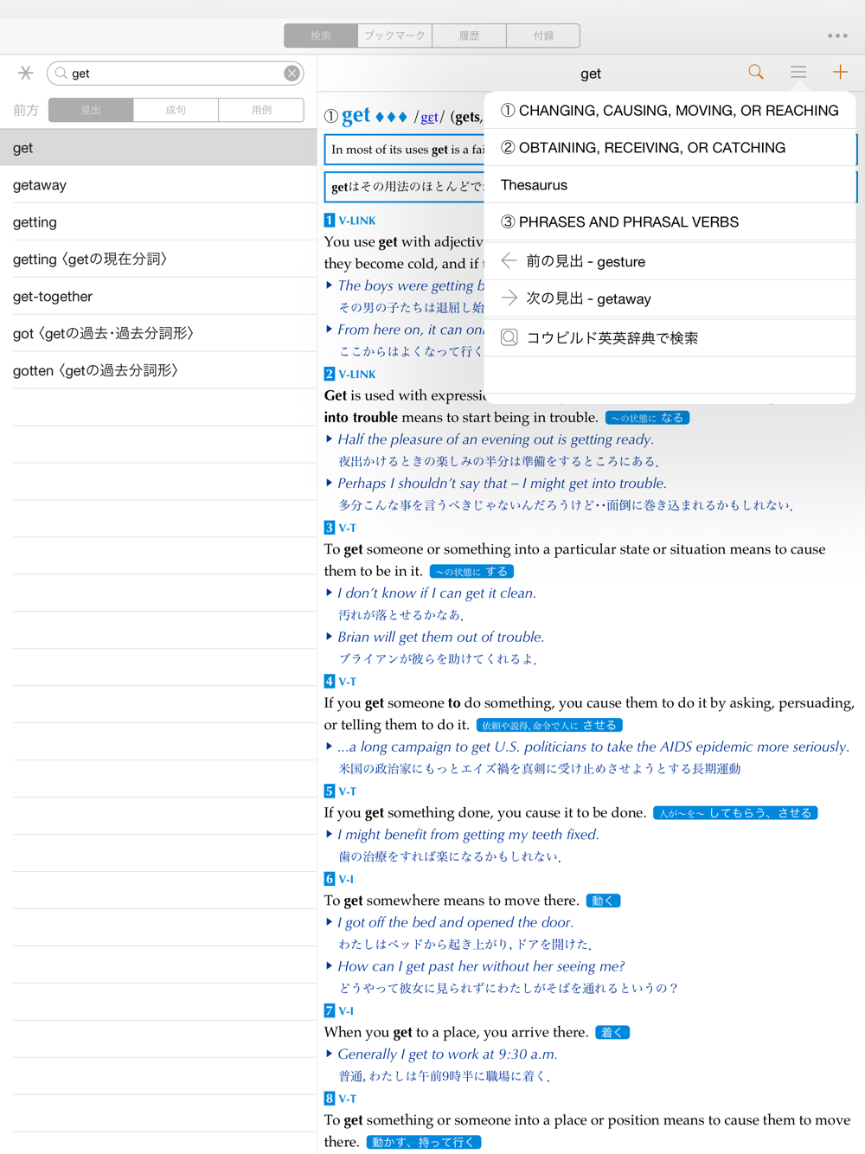The width and height of the screenshot is (865, 1154).
Task: Click the ～の状態に する translation tag
Action: (471, 572)
